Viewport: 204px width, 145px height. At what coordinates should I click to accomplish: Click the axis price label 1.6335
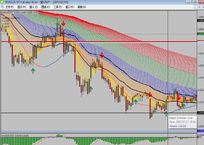[x=201, y=90]
